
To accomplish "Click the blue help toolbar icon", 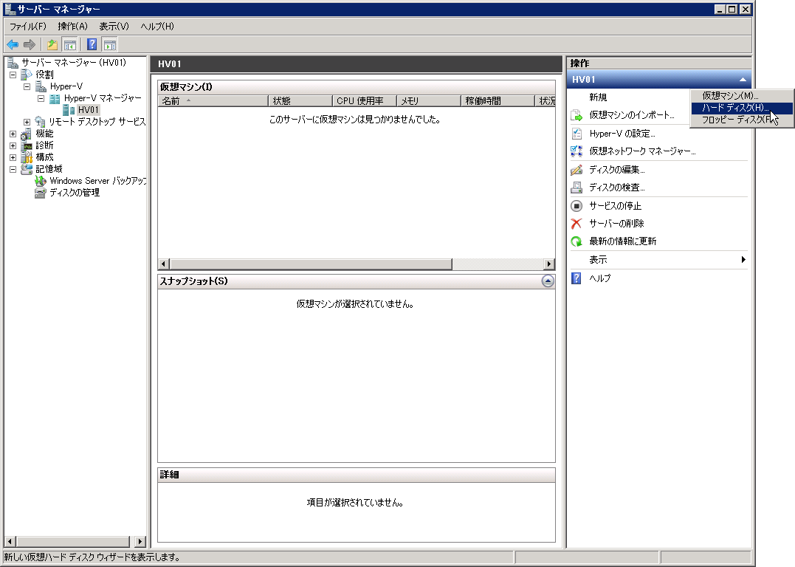I will (92, 44).
